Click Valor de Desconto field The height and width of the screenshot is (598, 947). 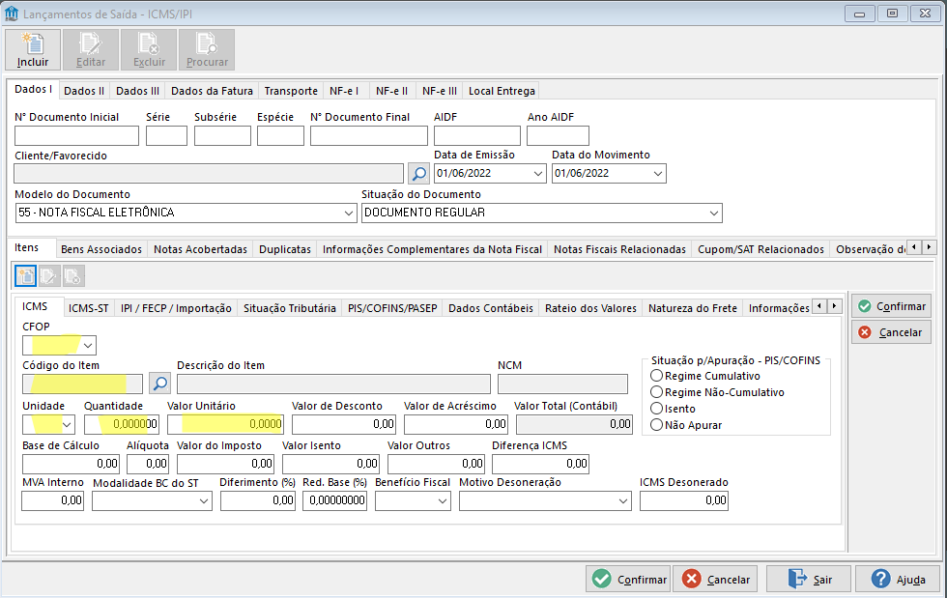tap(344, 424)
